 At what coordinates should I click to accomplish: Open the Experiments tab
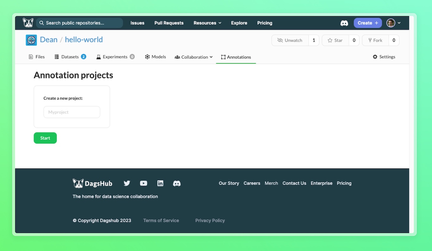click(115, 57)
